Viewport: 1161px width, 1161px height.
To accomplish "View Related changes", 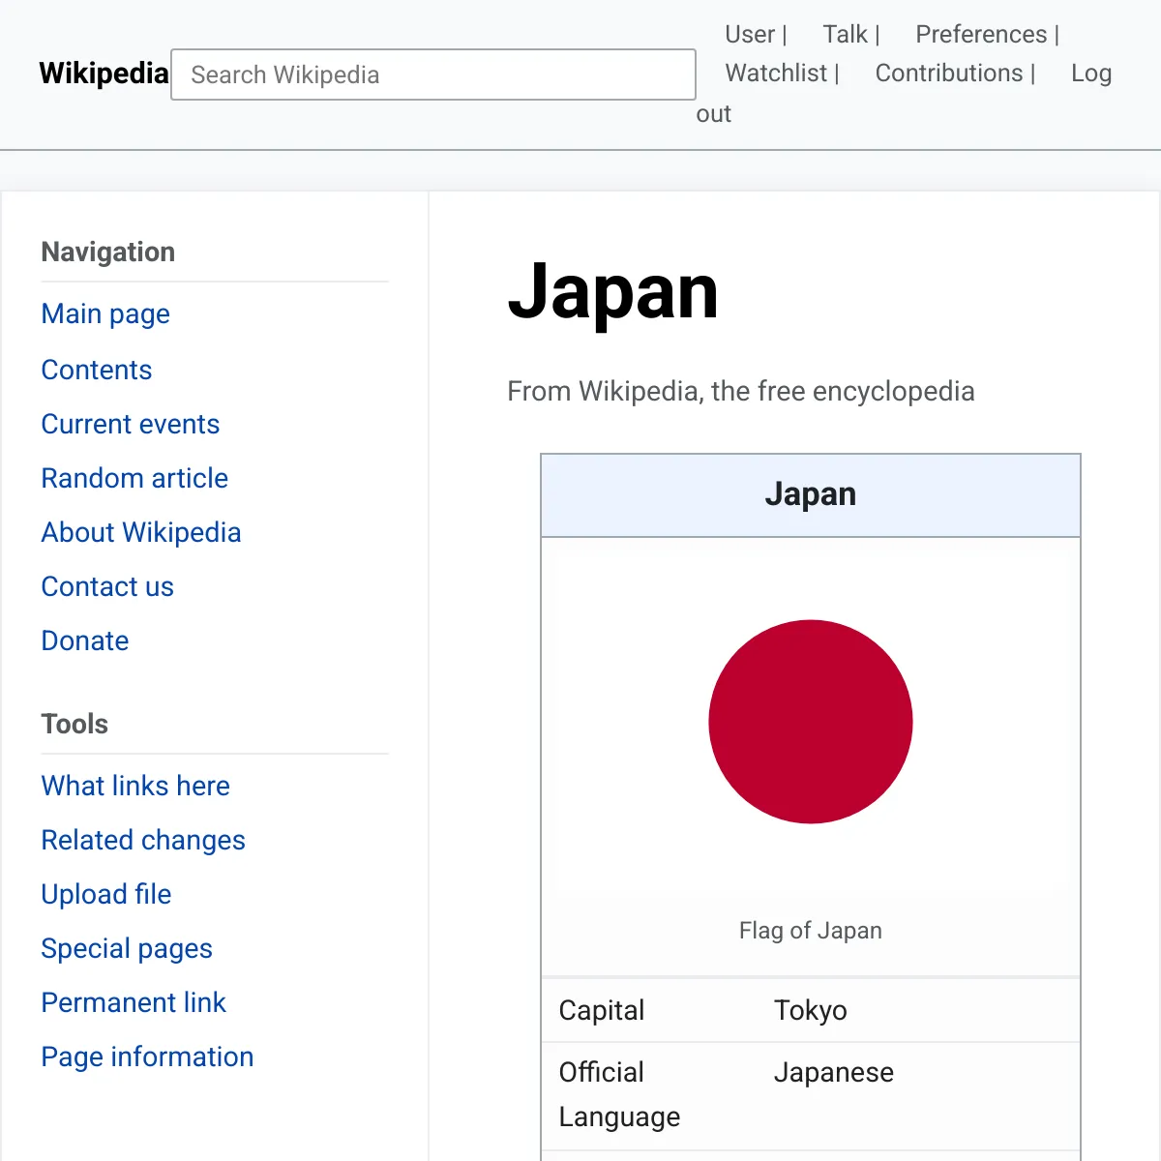I will point(142,840).
